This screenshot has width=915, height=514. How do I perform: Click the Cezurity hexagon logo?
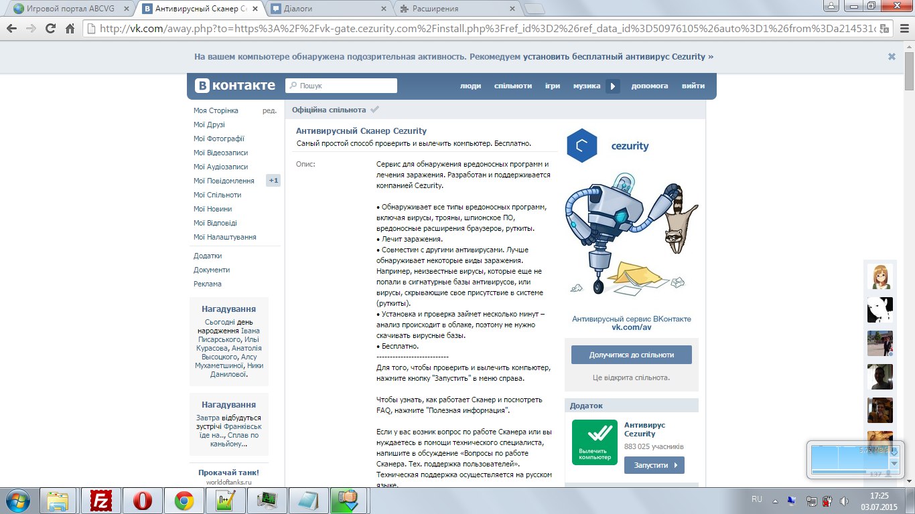pyautogui.click(x=581, y=145)
